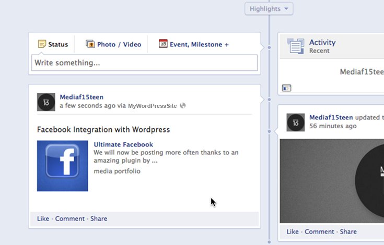Like the '56 minutes ago' post
Image resolution: width=384 pixels, height=245 pixels.
click(x=293, y=231)
